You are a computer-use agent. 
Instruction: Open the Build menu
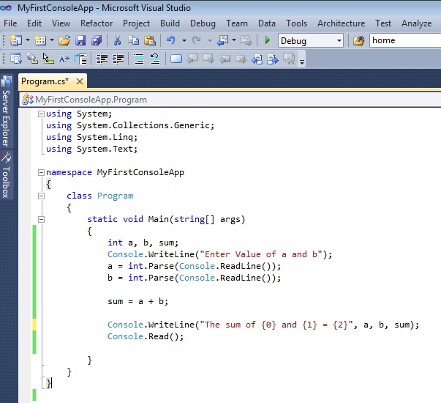pos(170,23)
